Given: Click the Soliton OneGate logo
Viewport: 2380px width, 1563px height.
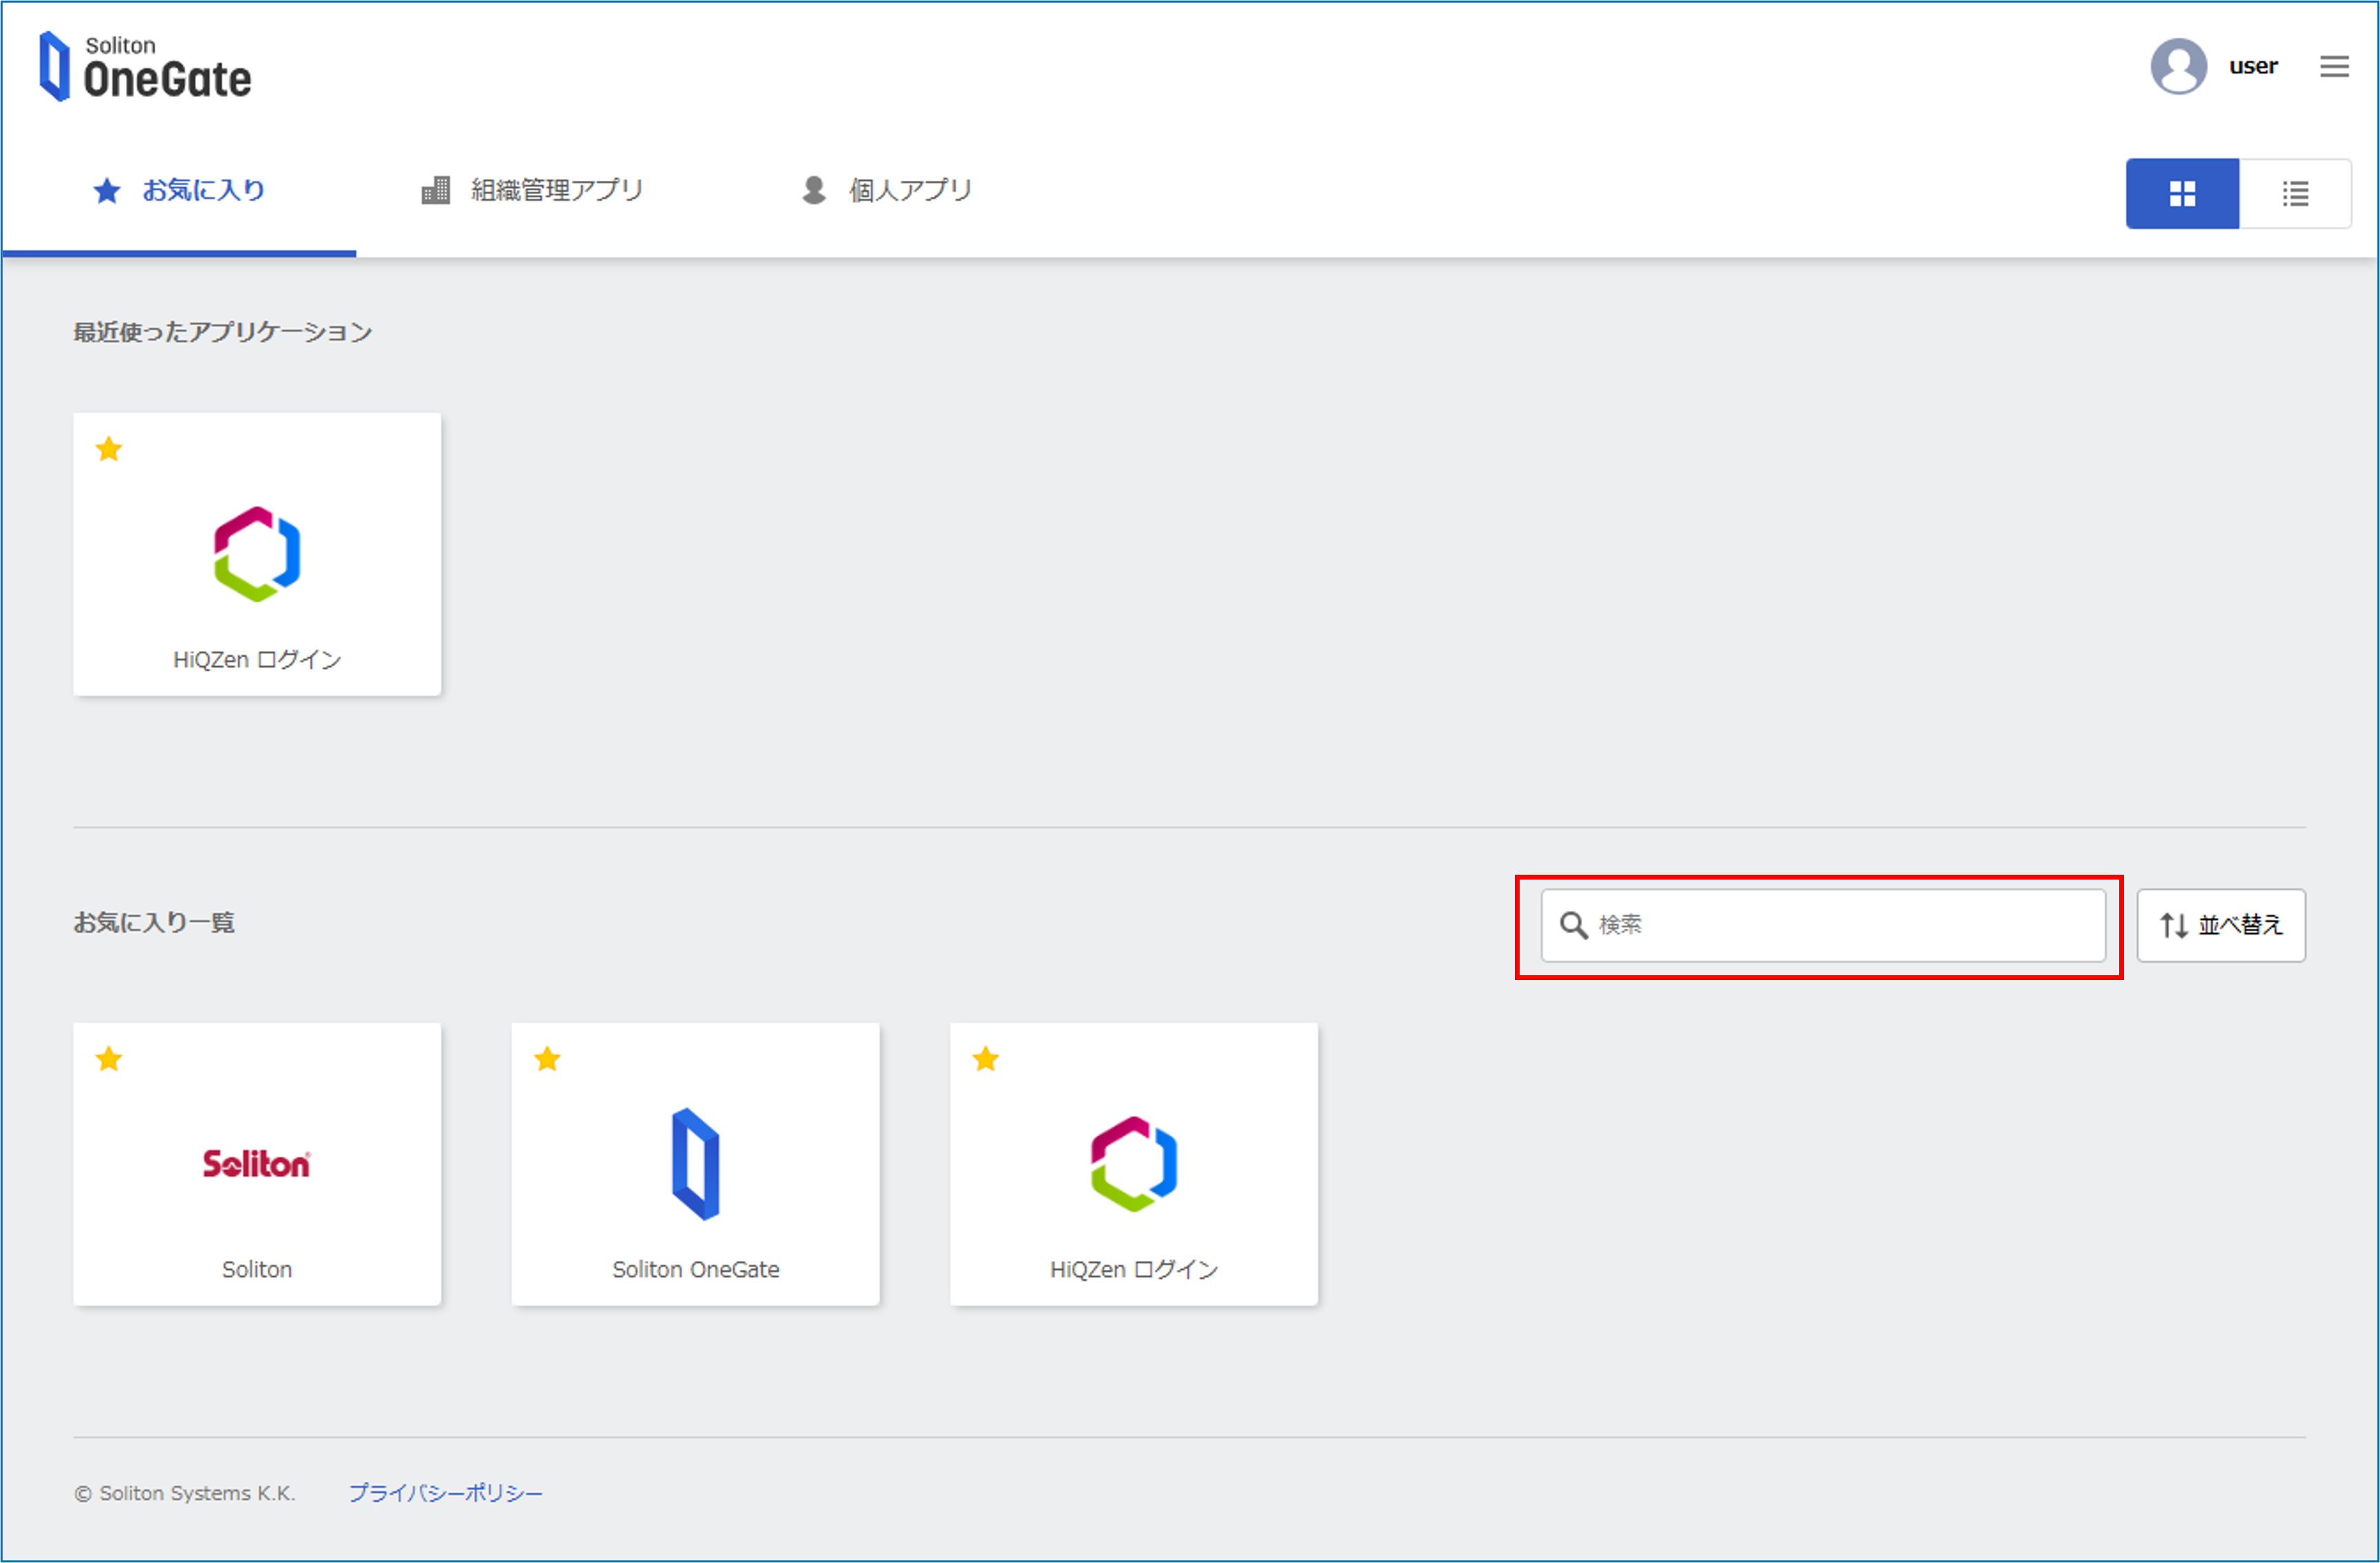Looking at the screenshot, I should 145,67.
